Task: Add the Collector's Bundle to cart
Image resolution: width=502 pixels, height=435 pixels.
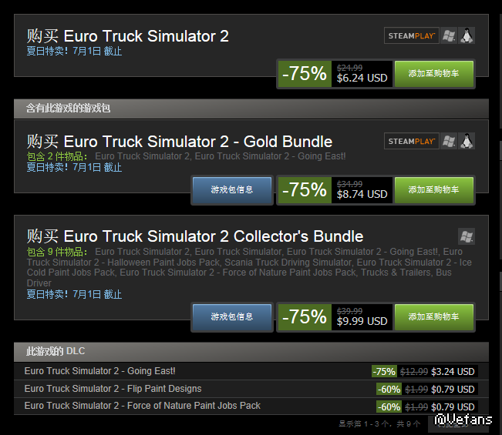Action: coord(433,316)
